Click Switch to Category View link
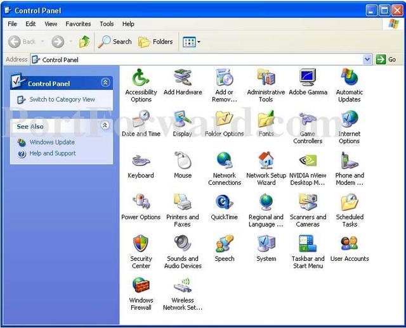406x328 pixels. coord(62,99)
